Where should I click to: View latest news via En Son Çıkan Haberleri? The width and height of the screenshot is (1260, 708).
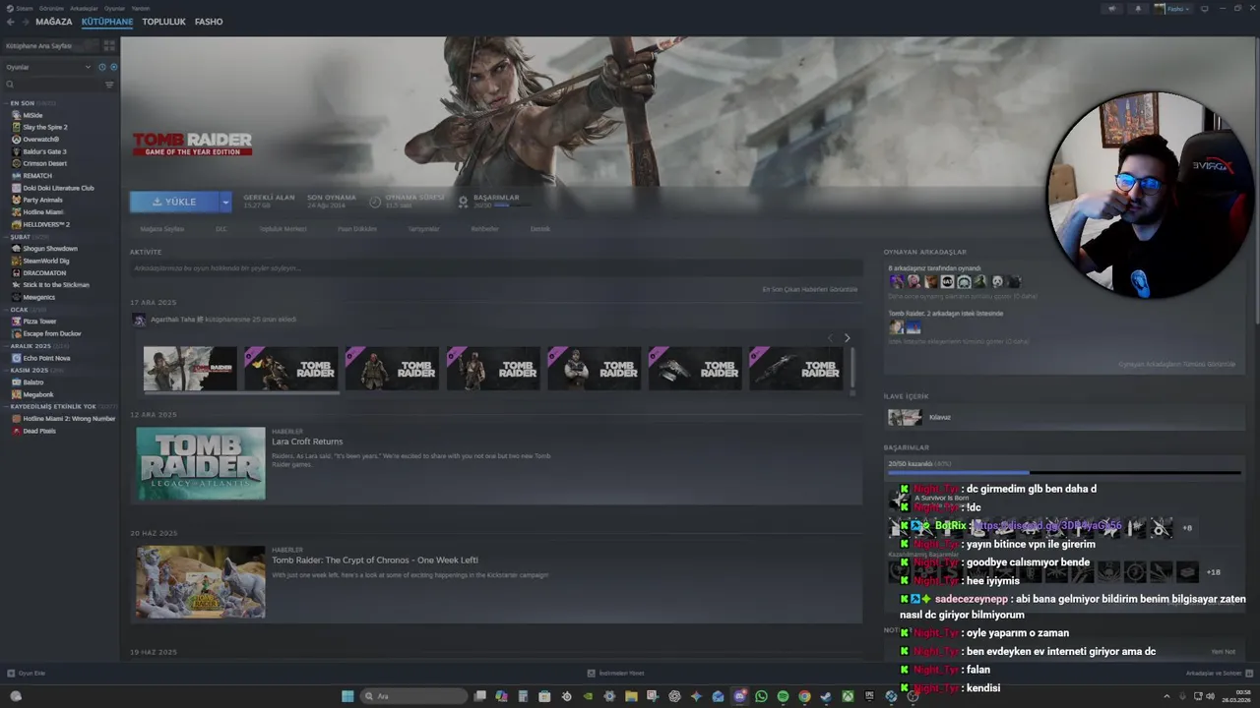click(x=810, y=289)
